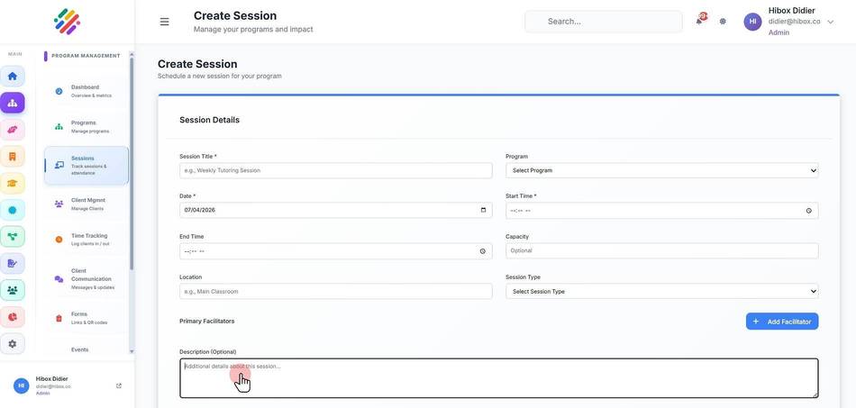Expand the Select Program dropdown
This screenshot has height=408, width=856.
pyautogui.click(x=661, y=170)
